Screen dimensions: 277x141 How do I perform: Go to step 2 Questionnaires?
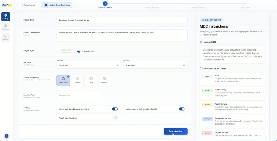[x=152, y=4]
